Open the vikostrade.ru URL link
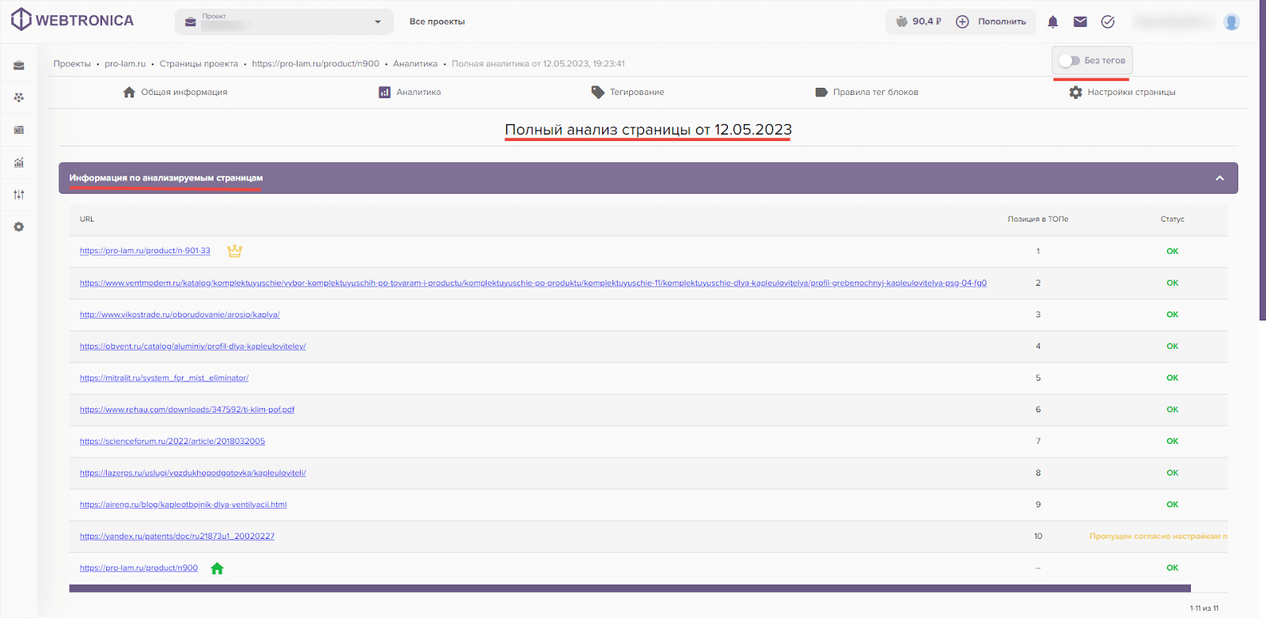Screen dimensions: 1266x618 point(180,314)
